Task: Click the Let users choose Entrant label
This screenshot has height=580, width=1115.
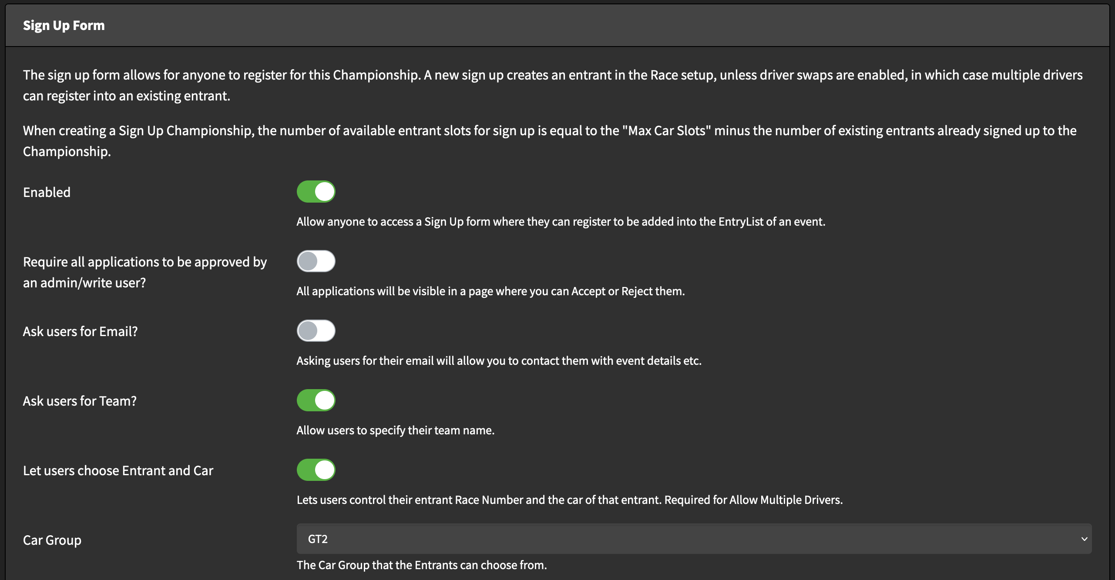Action: coord(118,470)
